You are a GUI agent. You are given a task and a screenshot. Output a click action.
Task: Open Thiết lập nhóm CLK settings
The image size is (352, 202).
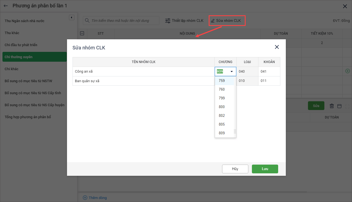click(x=184, y=20)
